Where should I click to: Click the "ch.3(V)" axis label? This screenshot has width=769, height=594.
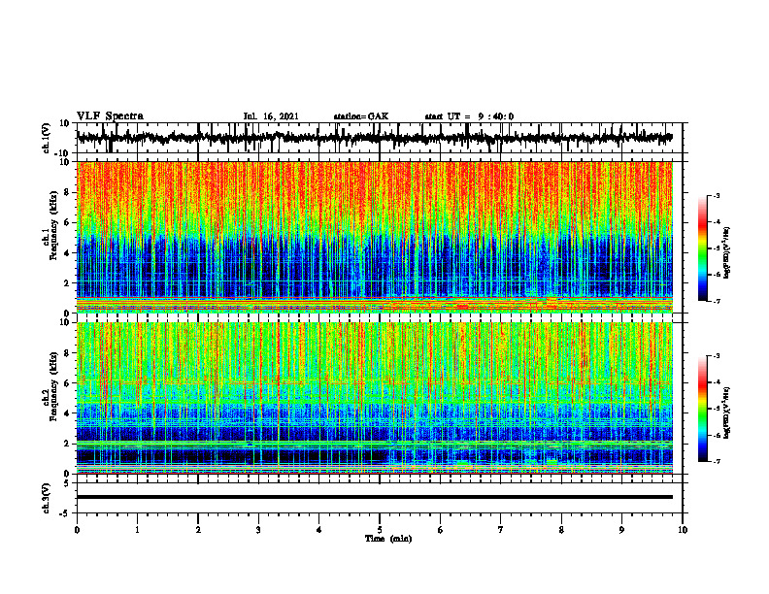(x=46, y=498)
